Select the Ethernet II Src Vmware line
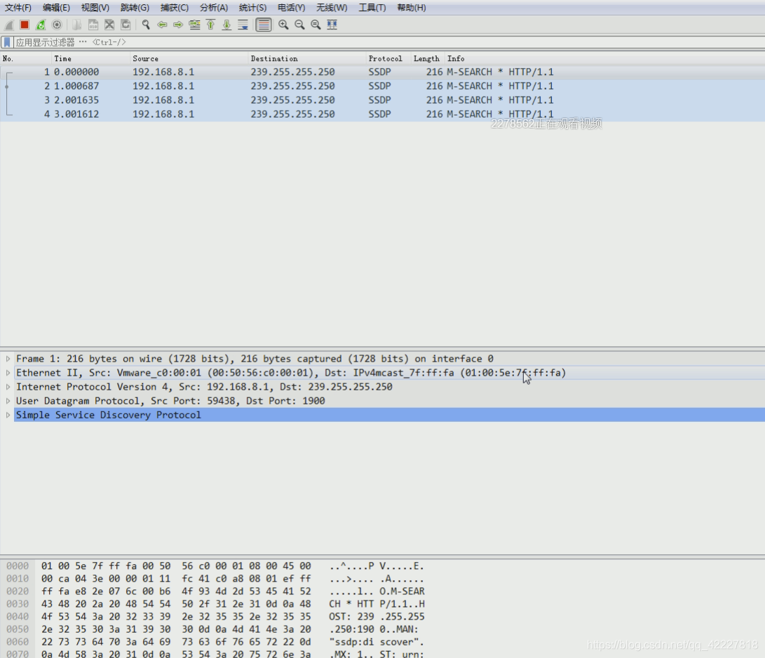765x658 pixels. 389,373
